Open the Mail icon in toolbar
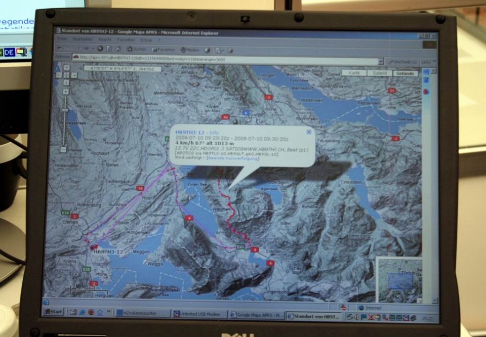 (219, 51)
